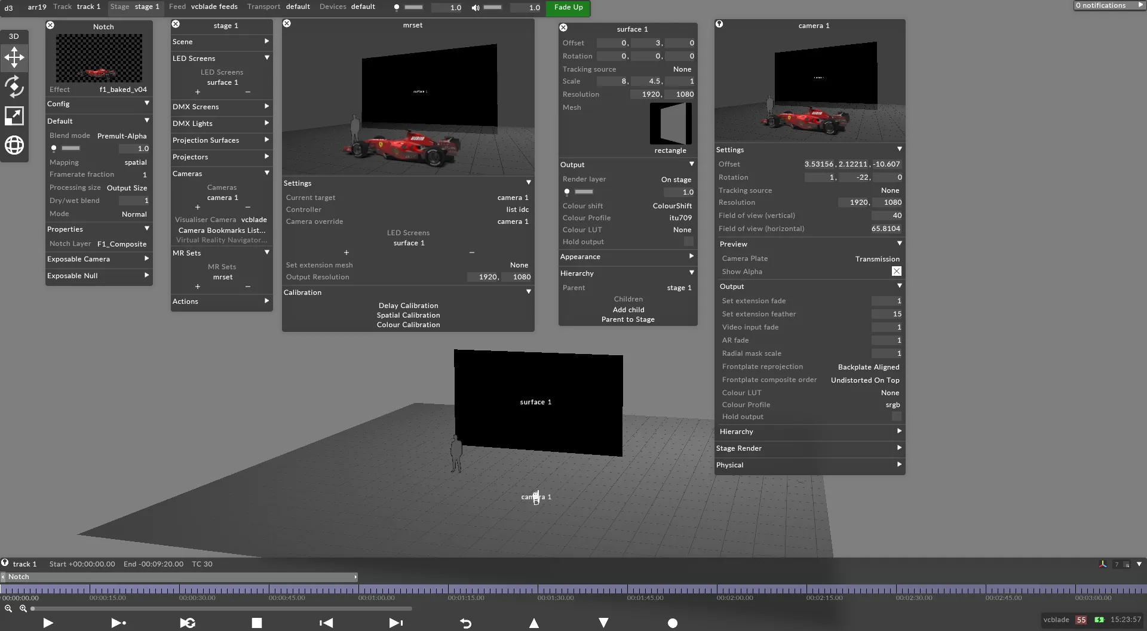Open the Stage selector labeled stage 1

(x=146, y=7)
